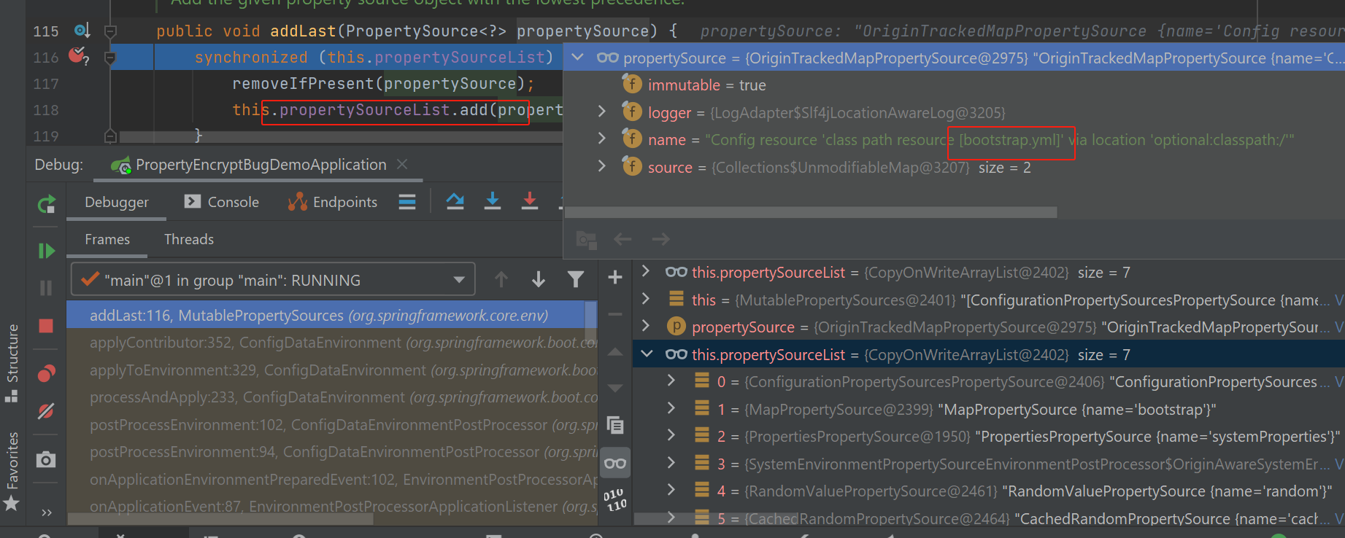
Task: Toggle show watches glasses icon
Action: click(x=615, y=463)
